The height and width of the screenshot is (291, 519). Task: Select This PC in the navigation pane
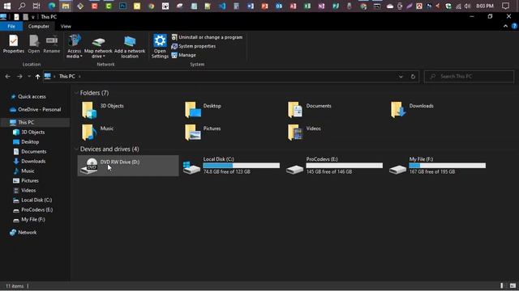[26, 122]
